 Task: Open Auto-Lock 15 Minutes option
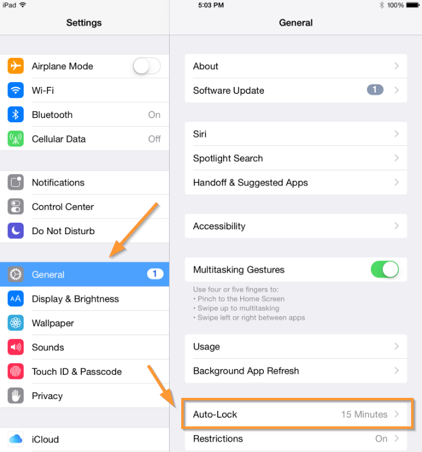[x=296, y=414]
